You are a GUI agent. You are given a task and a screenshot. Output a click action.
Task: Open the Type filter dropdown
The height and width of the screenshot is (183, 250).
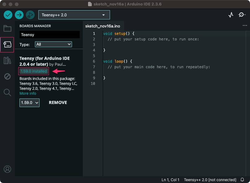click(53, 44)
